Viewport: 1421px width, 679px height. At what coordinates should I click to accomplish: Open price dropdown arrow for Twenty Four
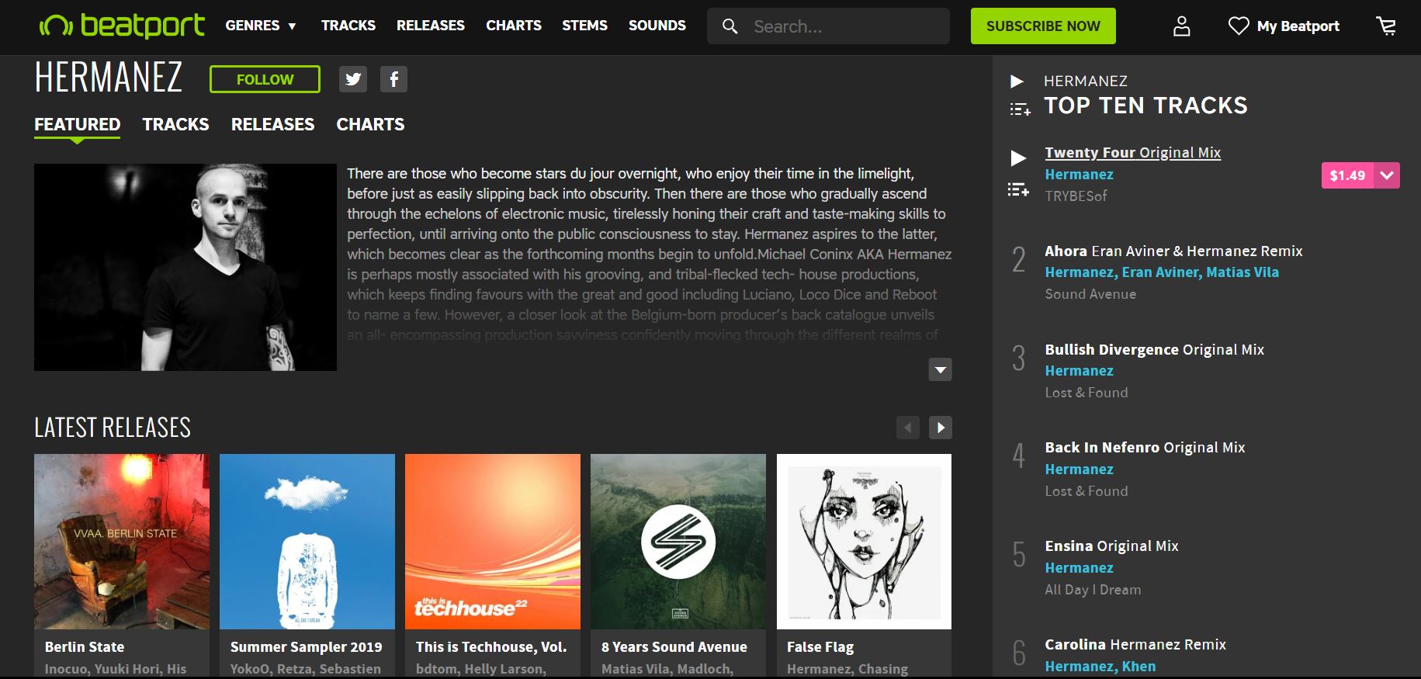pos(1387,175)
